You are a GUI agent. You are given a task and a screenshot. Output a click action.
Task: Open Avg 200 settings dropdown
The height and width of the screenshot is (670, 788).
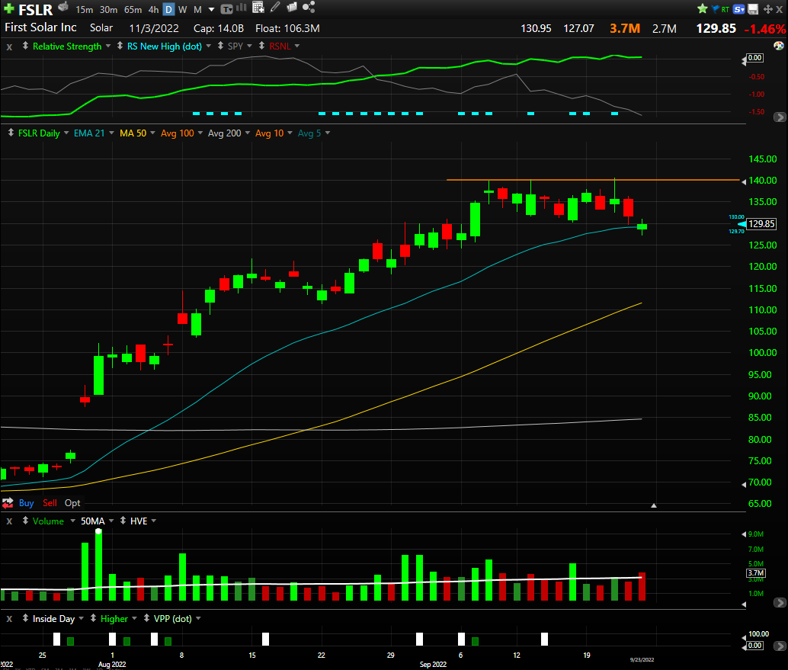247,133
